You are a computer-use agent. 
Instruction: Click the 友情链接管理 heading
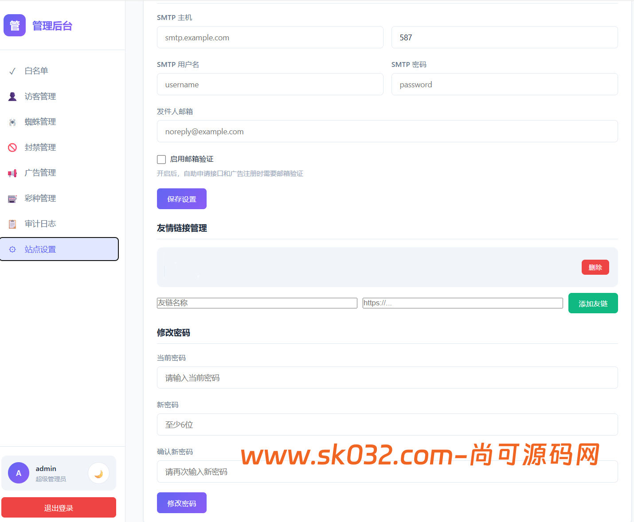(x=182, y=228)
